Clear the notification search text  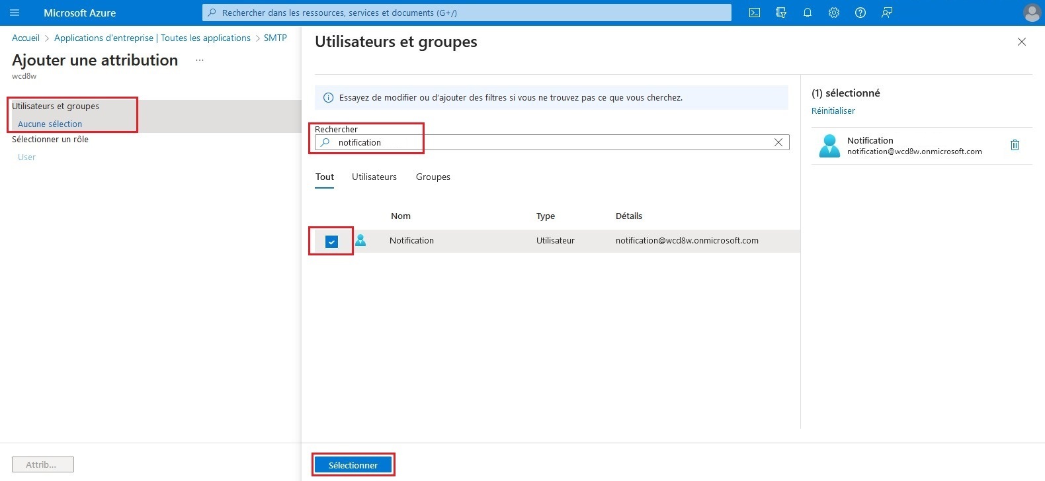point(778,142)
